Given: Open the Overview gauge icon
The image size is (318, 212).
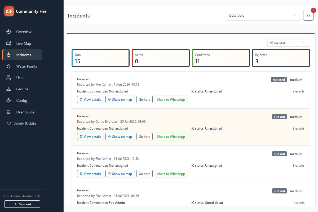Looking at the screenshot, I should coord(8,32).
